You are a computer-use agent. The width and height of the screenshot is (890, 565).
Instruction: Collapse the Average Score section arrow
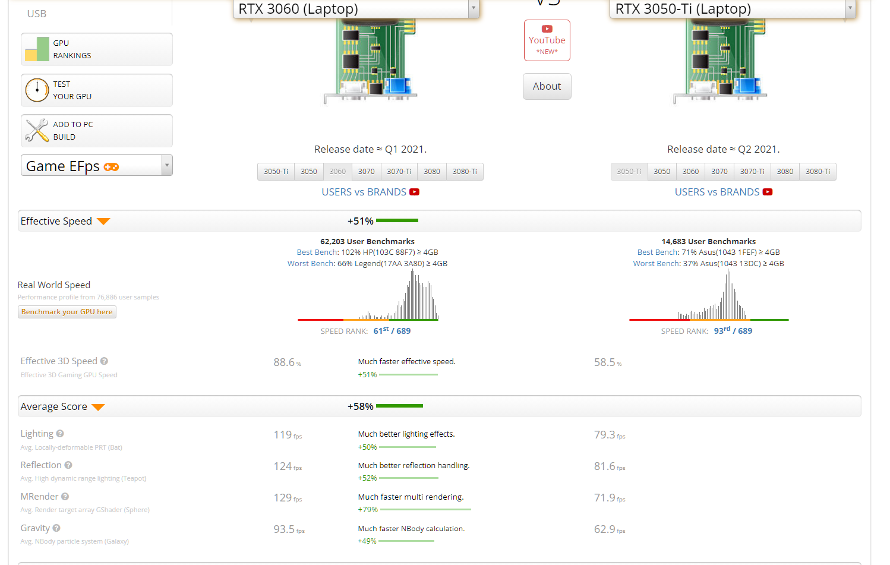[x=99, y=407]
